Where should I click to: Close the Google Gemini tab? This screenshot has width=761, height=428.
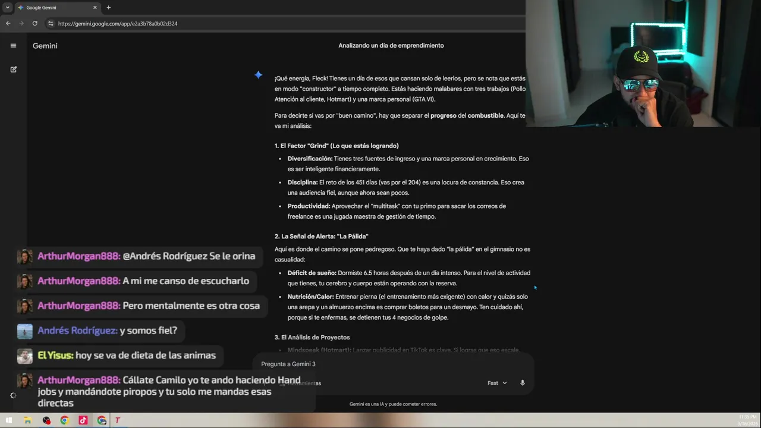(x=95, y=8)
